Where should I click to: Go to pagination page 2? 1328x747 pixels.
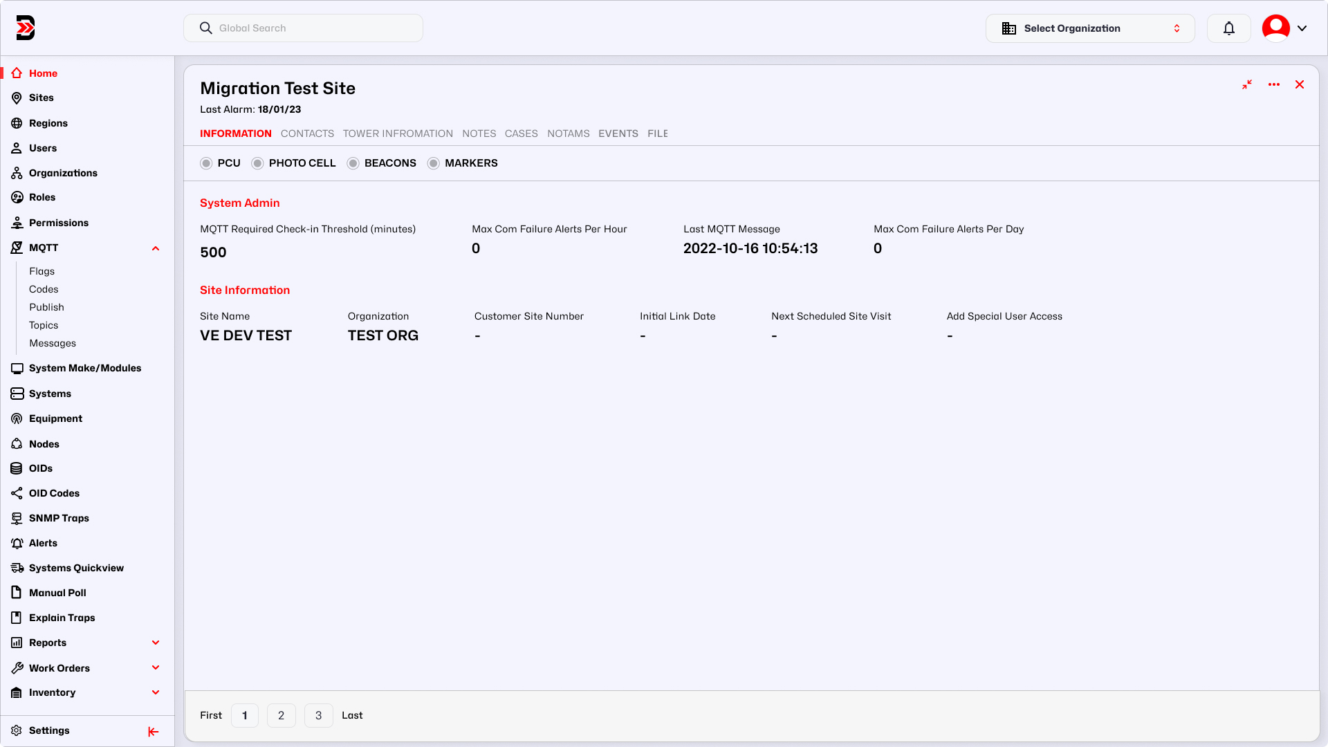[281, 715]
